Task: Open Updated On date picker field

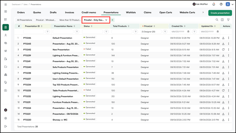Action: 210,32
